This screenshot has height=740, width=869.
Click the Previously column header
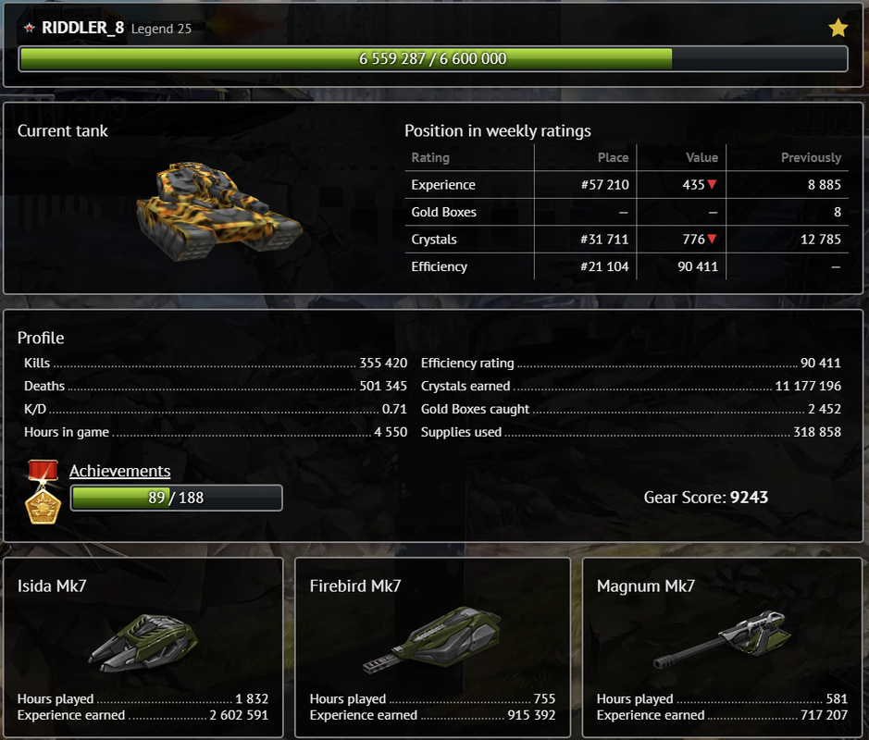point(811,158)
